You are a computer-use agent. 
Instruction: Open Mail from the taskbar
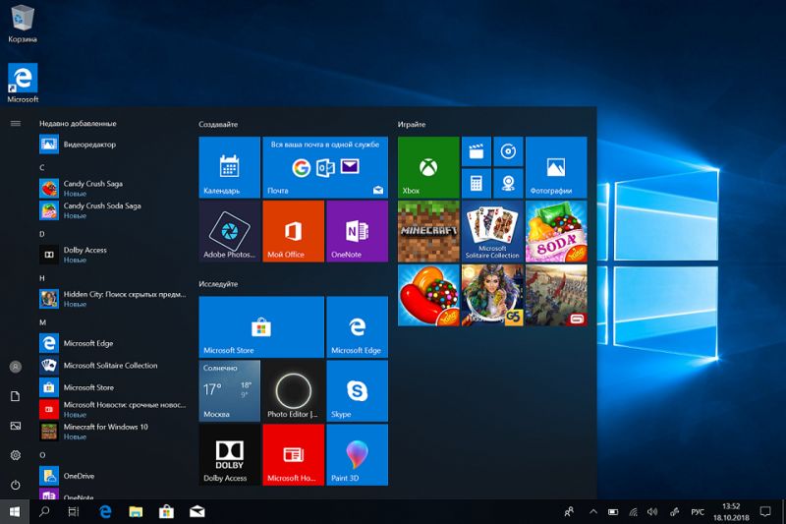(x=197, y=512)
